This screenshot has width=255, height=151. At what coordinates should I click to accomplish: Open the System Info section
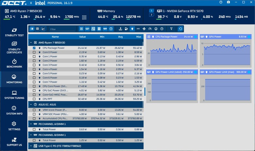pyautogui.click(x=14, y=111)
